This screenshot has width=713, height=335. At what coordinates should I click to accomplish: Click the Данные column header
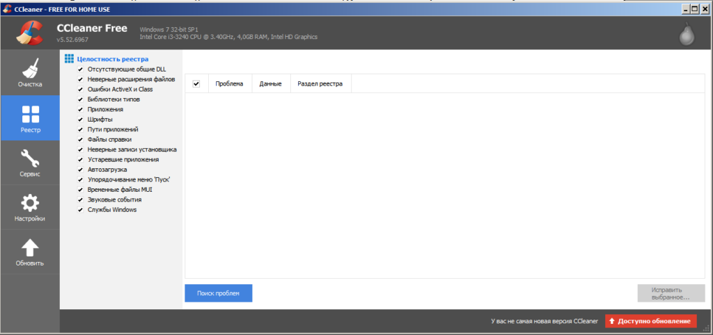[270, 84]
